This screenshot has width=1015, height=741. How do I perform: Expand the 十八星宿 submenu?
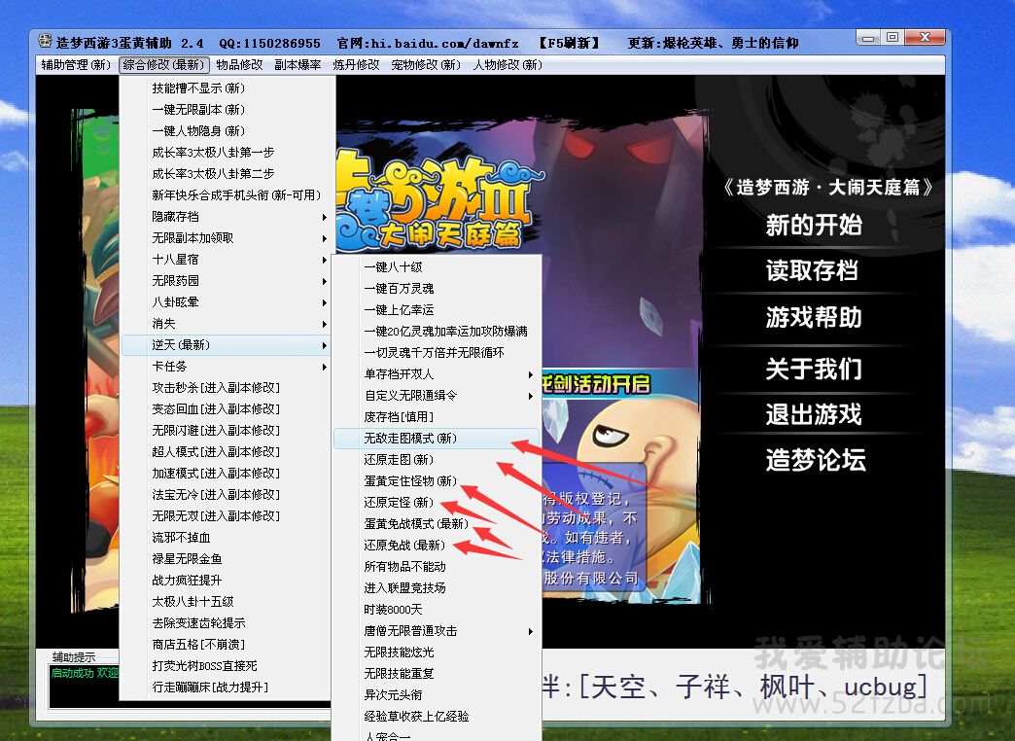(x=226, y=259)
